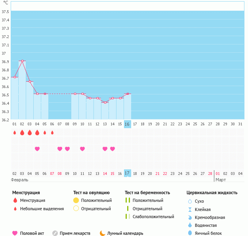The height and width of the screenshot is (236, 248).
Task: Click the positive pregnancy test double-bar icon
Action: (128, 201)
